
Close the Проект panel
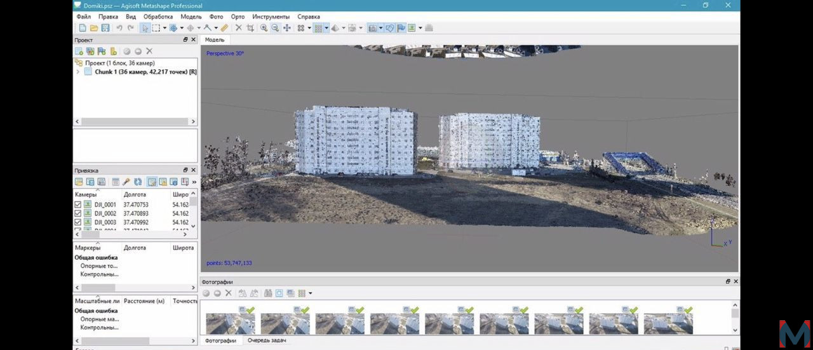coord(194,40)
